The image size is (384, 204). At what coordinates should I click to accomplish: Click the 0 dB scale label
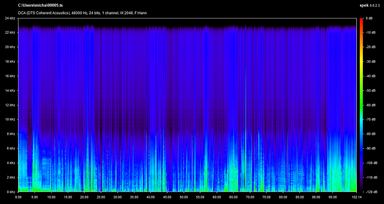click(369, 18)
